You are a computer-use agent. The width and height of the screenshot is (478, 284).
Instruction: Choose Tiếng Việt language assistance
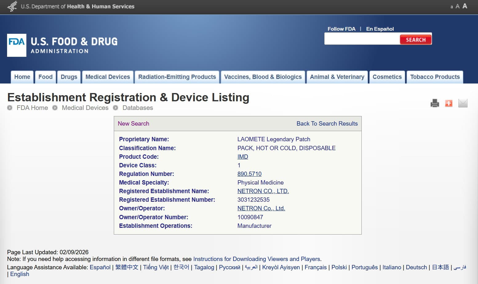coord(156,267)
